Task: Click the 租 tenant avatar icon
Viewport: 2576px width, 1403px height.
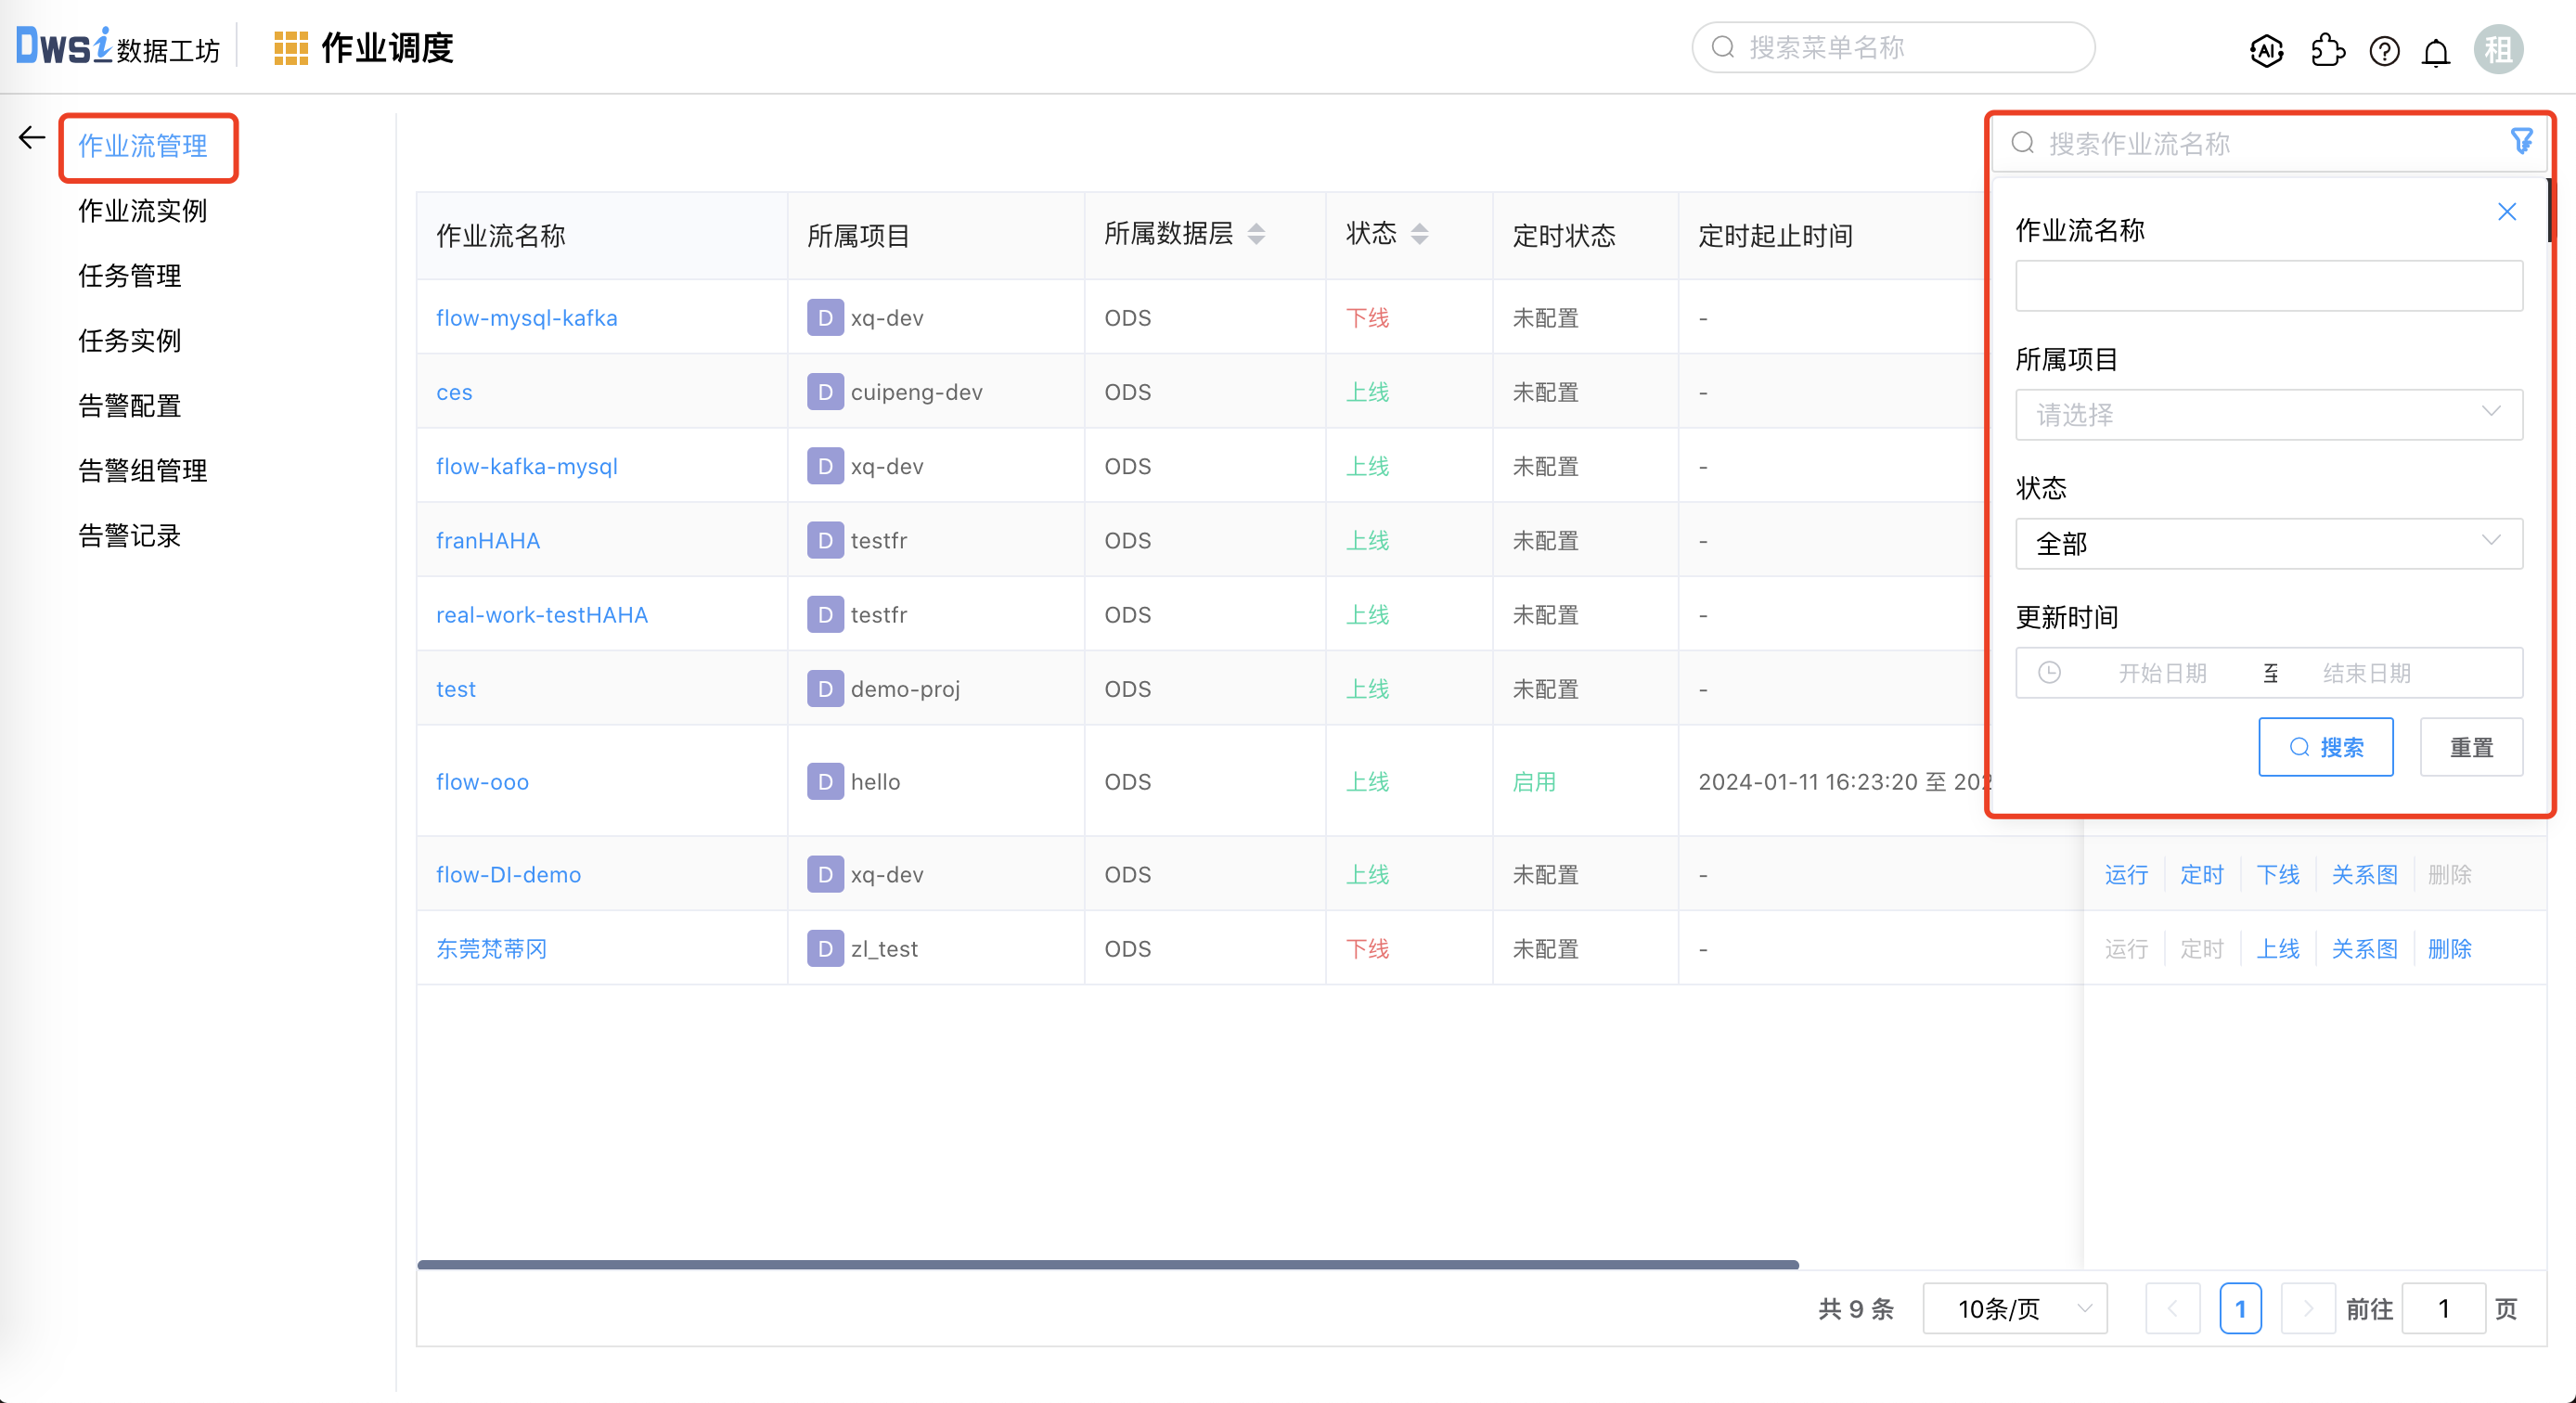Action: coord(2498,48)
